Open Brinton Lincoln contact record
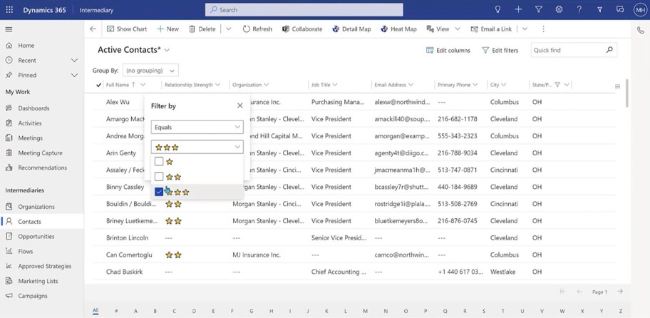Screen dimensions: 650x318 pos(127,238)
